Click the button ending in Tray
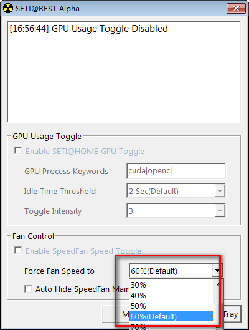This screenshot has width=249, height=330. (x=232, y=314)
